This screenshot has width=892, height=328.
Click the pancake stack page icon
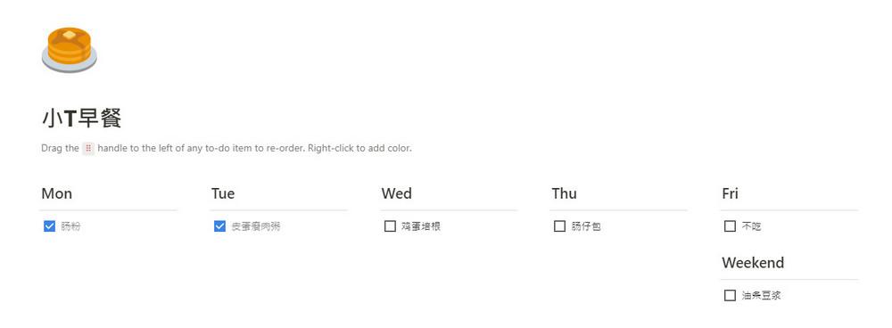(70, 49)
